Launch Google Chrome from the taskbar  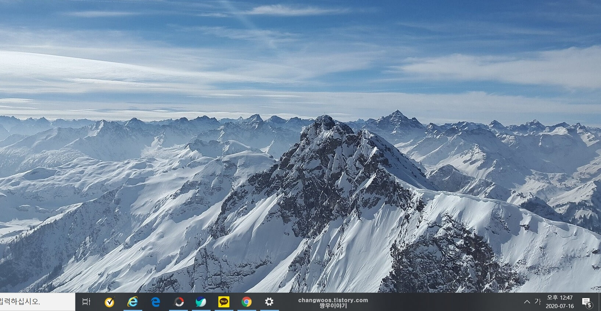point(247,302)
